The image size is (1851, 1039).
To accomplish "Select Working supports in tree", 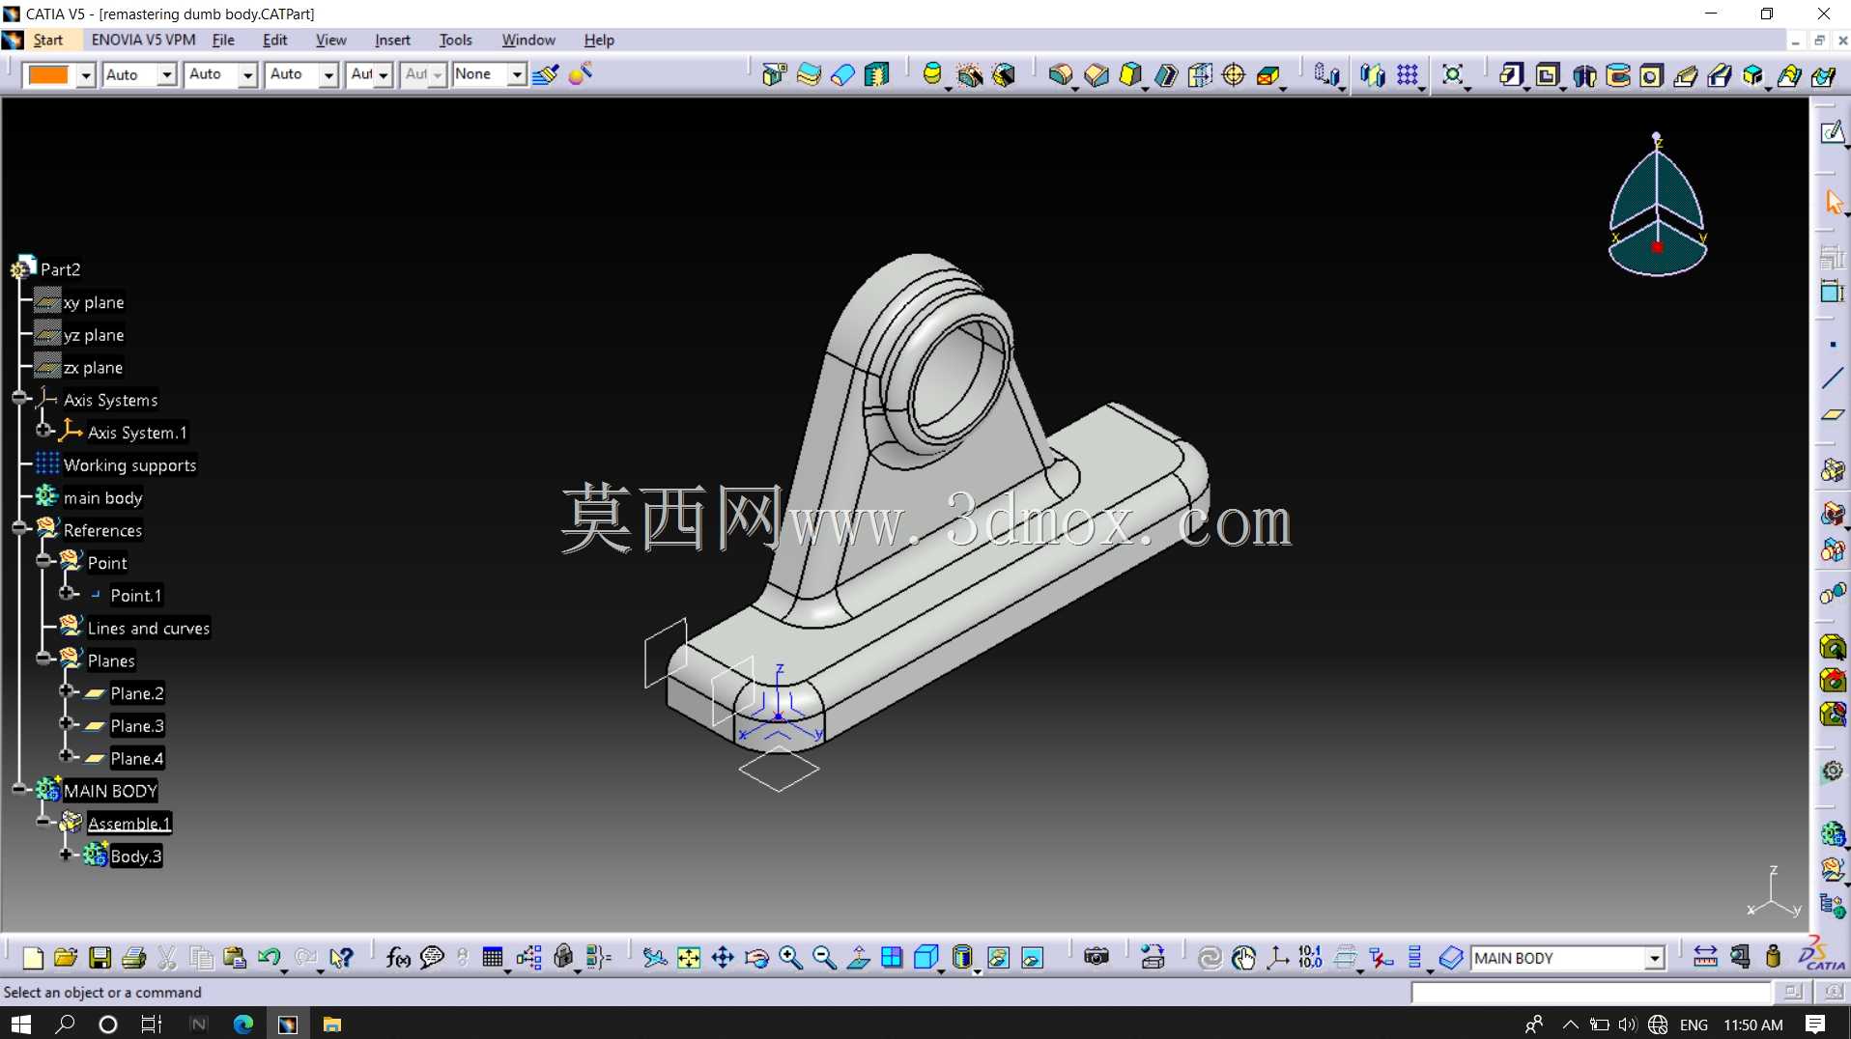I will coord(129,465).
